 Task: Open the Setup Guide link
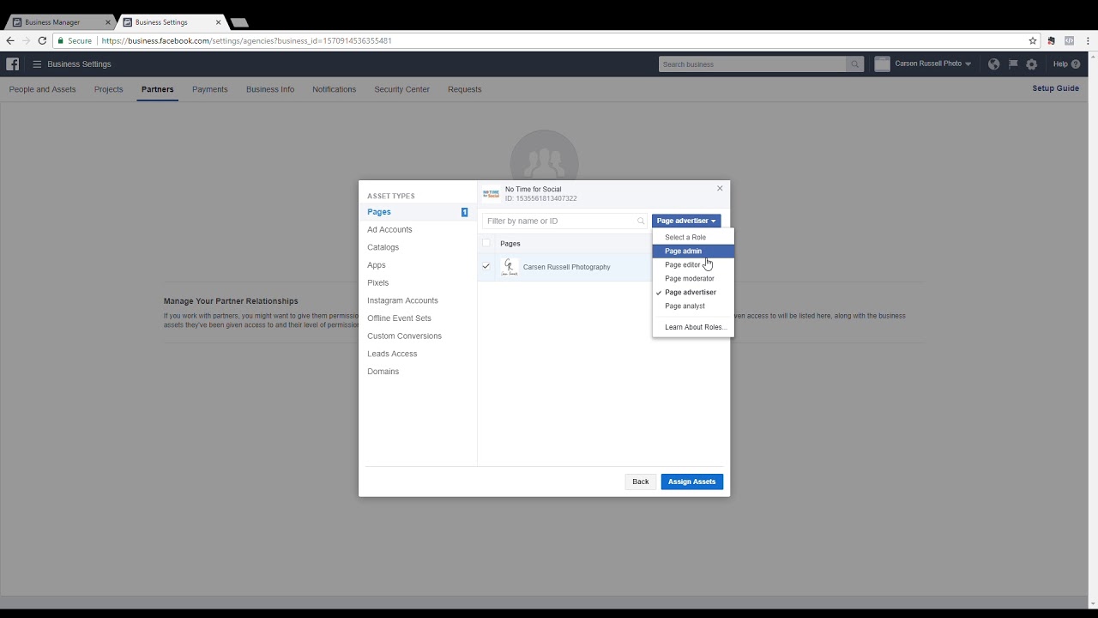pos(1056,88)
